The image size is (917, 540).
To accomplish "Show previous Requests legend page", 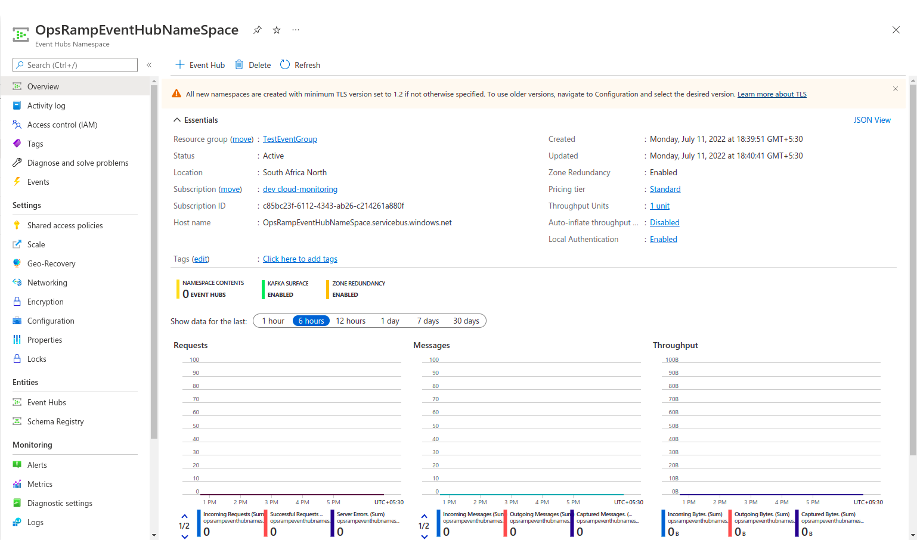I will click(184, 516).
